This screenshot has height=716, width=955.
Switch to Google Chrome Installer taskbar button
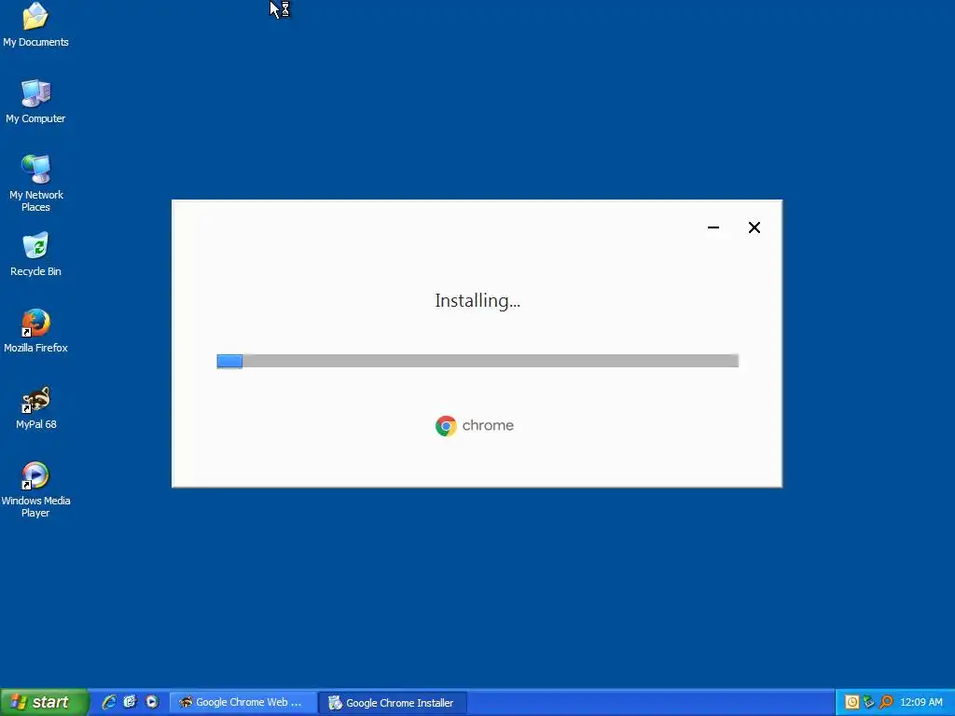[393, 703]
